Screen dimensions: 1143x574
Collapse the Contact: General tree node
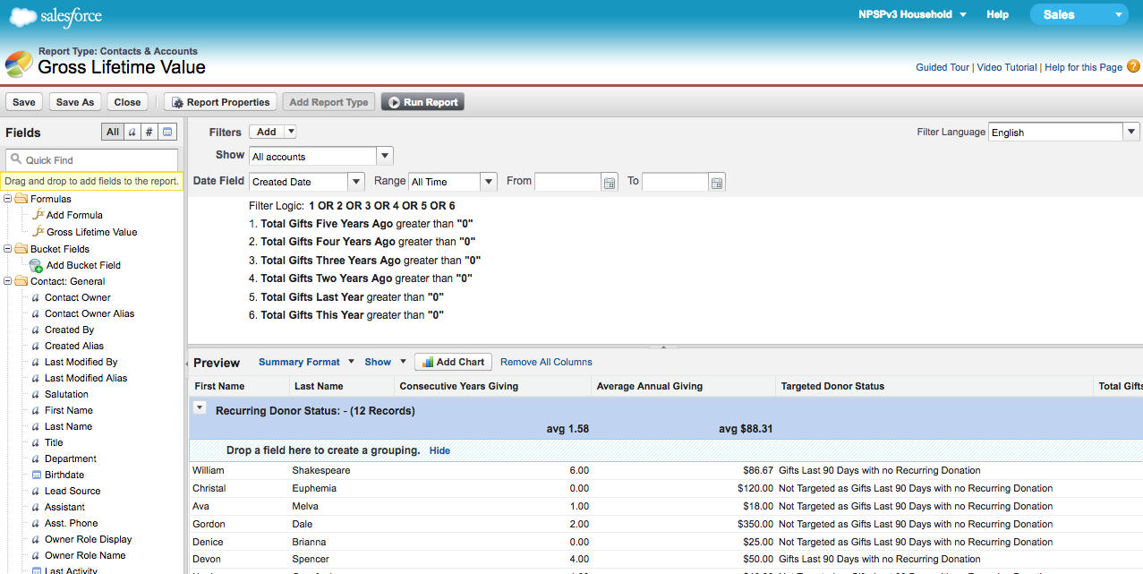pyautogui.click(x=8, y=281)
